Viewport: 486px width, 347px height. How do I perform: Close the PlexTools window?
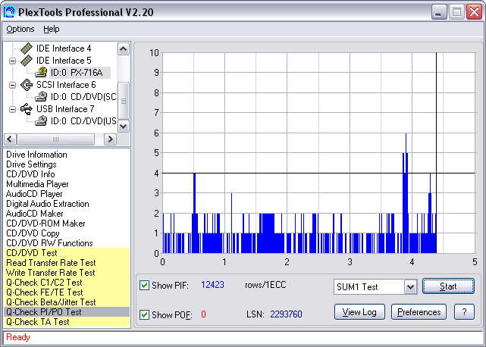click(x=474, y=12)
